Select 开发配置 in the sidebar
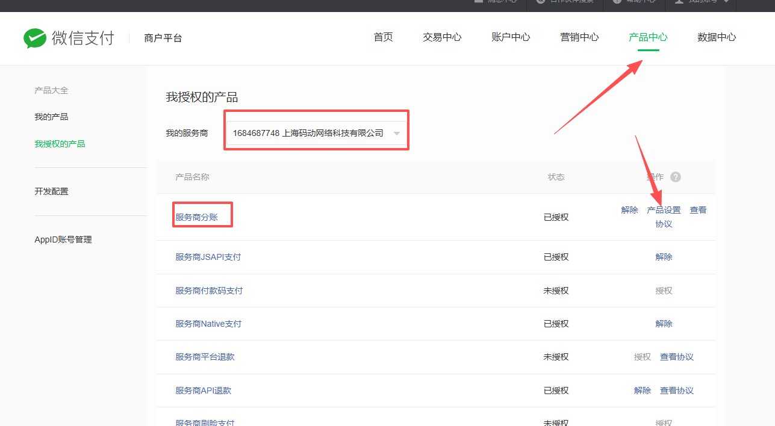775x426 pixels. tap(51, 191)
